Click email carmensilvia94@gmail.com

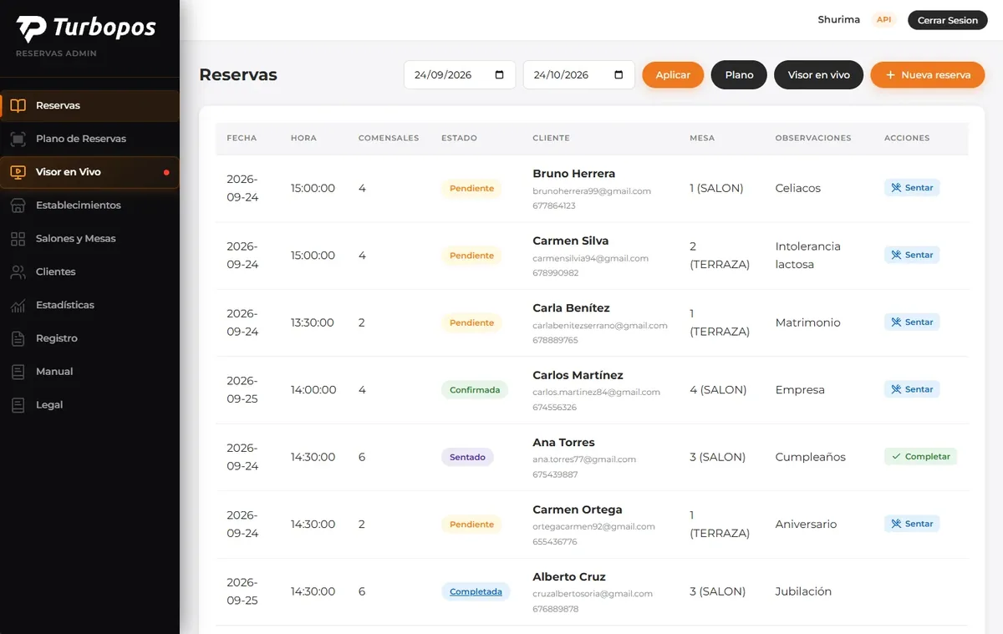[590, 258]
